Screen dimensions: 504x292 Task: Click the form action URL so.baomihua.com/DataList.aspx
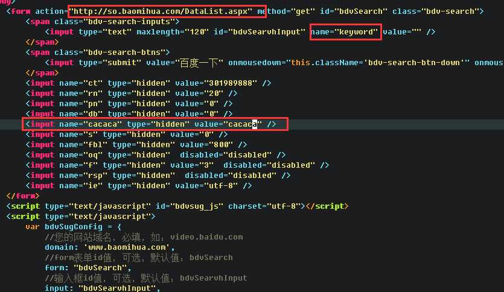click(x=161, y=11)
